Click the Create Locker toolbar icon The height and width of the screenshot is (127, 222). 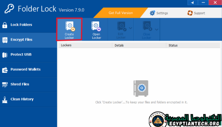coord(69,27)
